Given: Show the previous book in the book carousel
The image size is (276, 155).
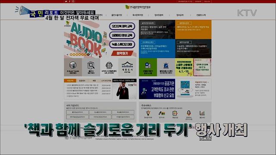Looking at the screenshot, I should (x=179, y=90).
